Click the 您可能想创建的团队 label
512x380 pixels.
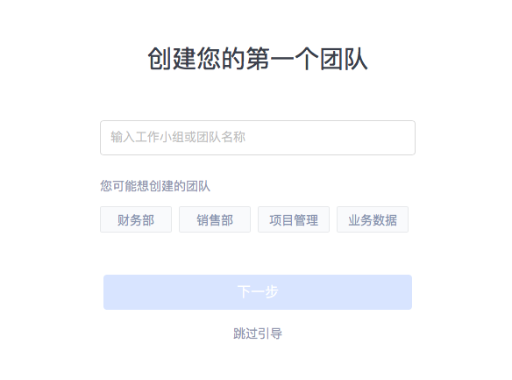click(x=155, y=186)
